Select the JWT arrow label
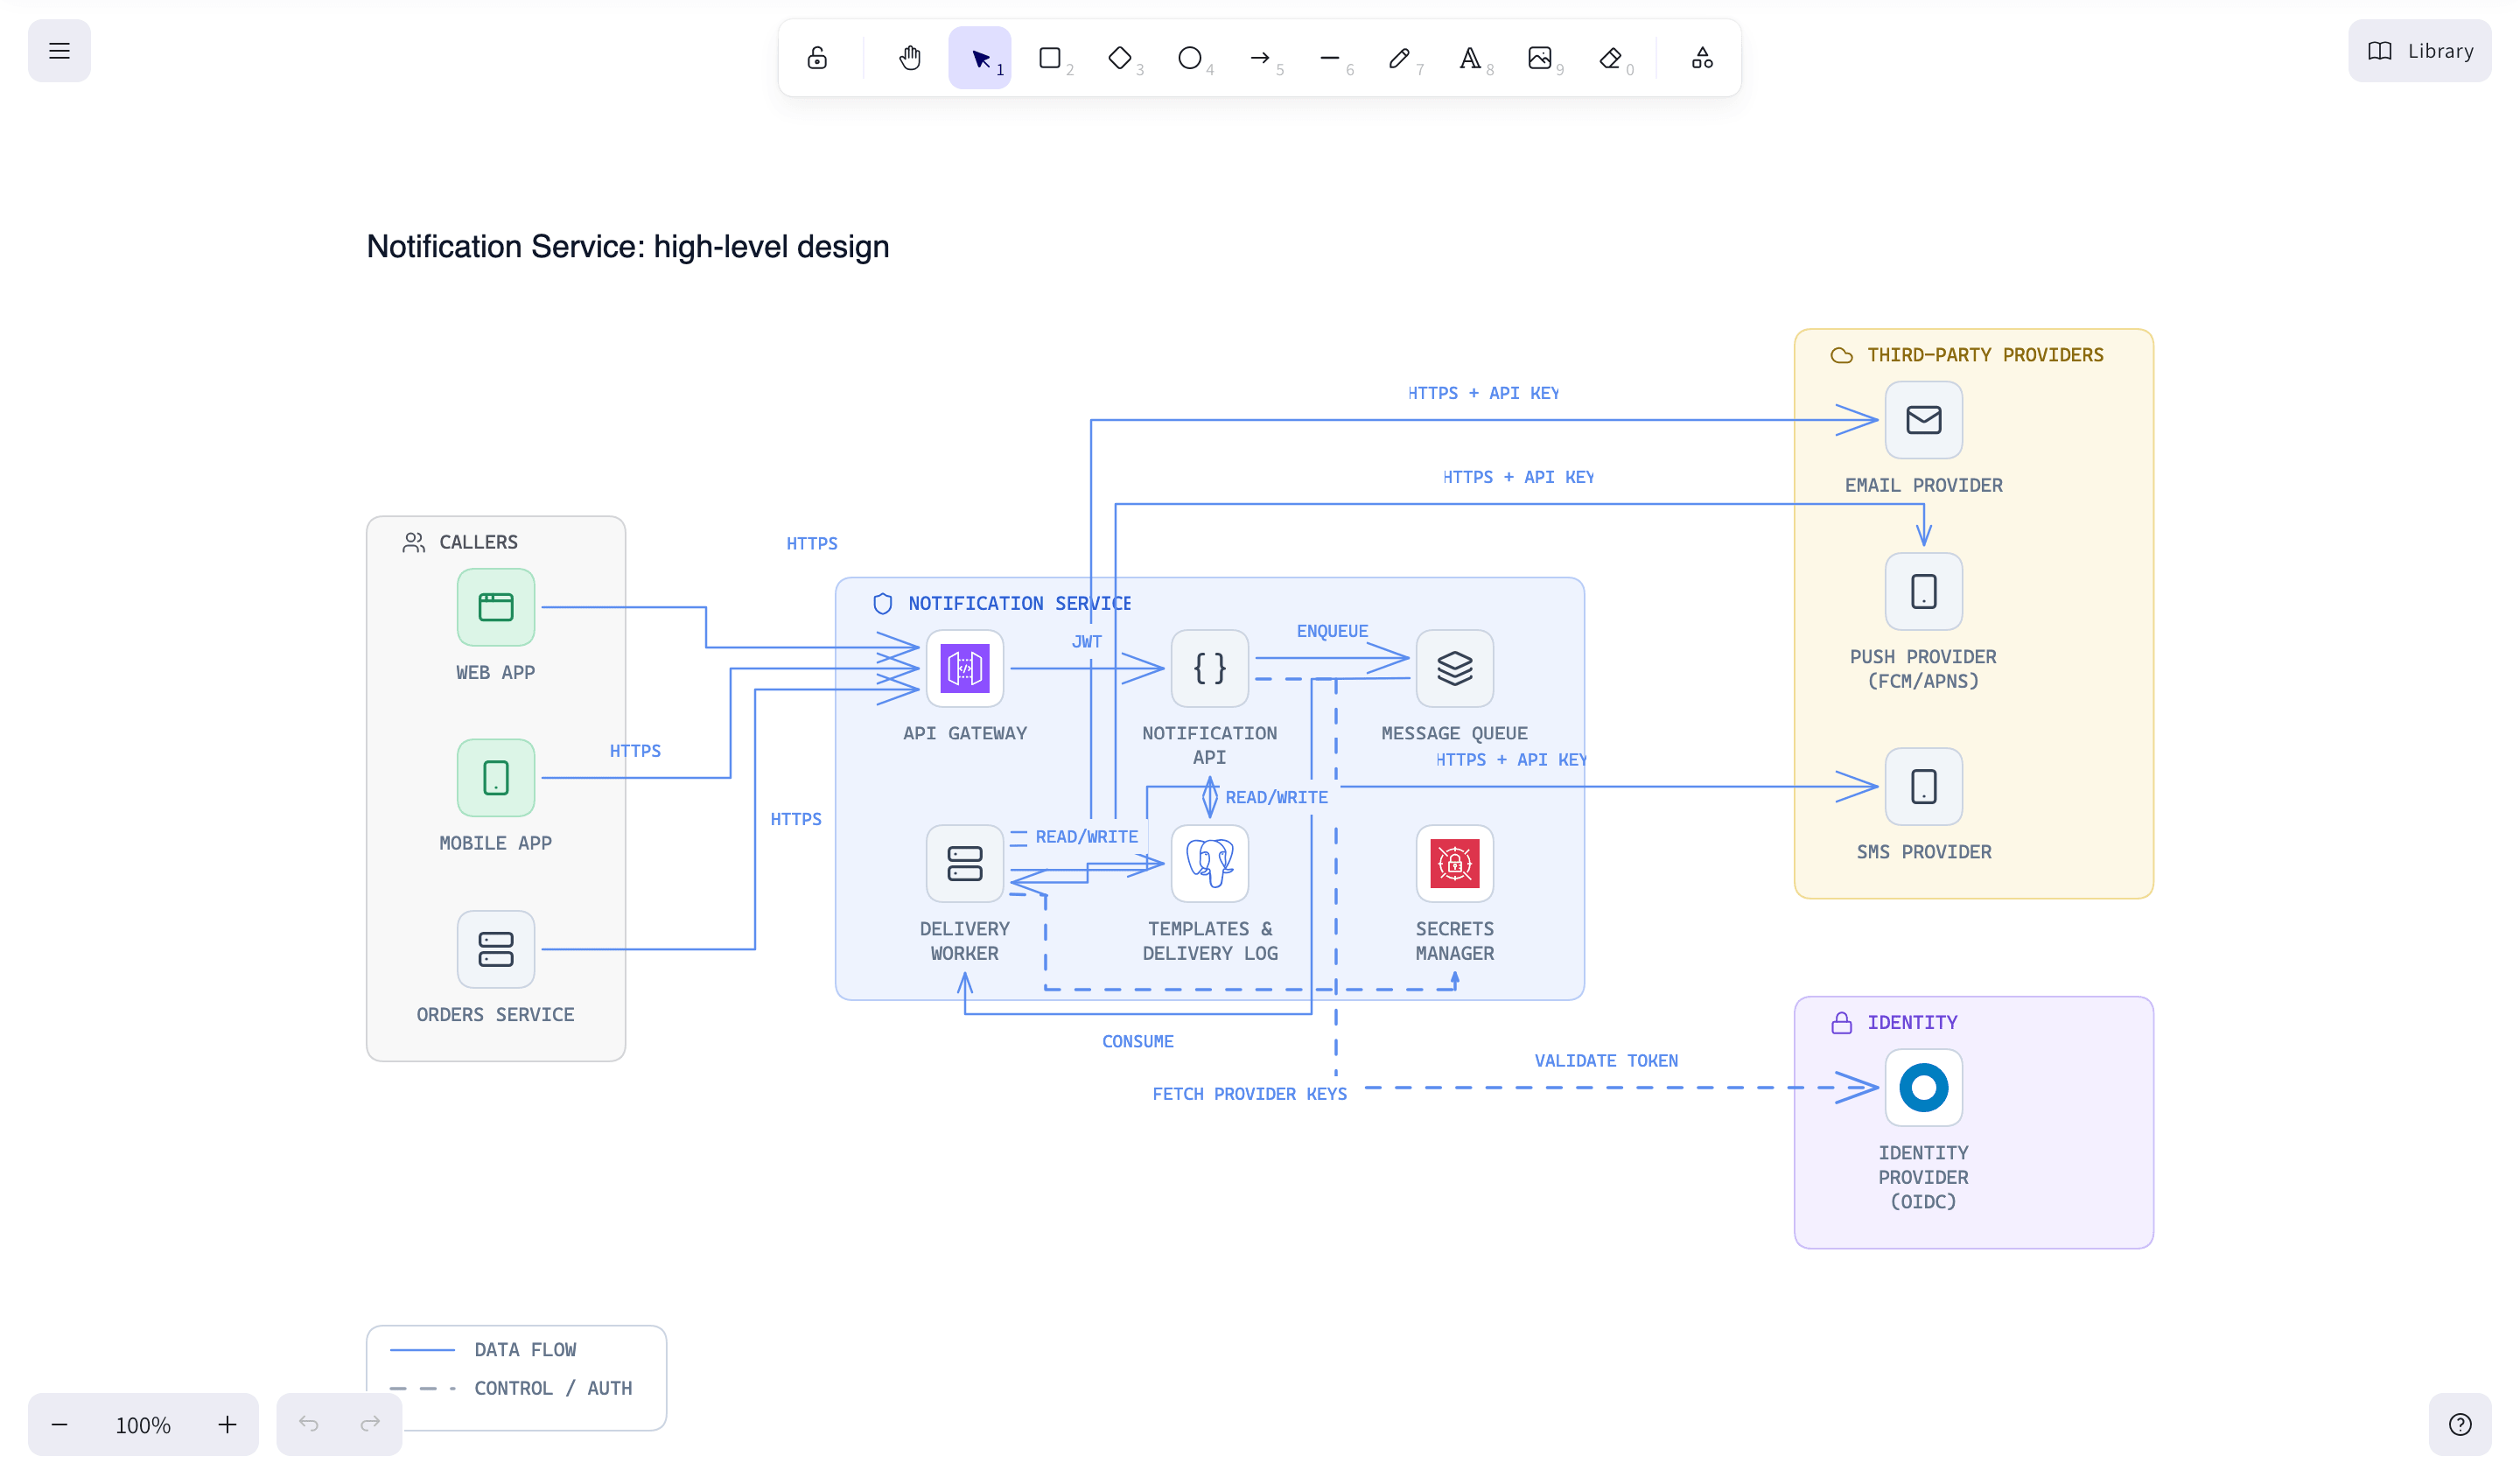This screenshot has height=1484, width=2520. pyautogui.click(x=1086, y=642)
